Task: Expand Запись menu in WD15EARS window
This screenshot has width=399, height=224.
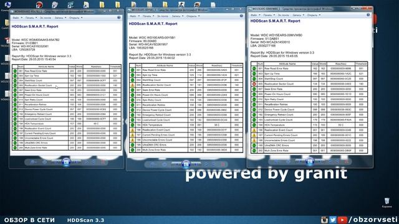Action: tap(299, 15)
